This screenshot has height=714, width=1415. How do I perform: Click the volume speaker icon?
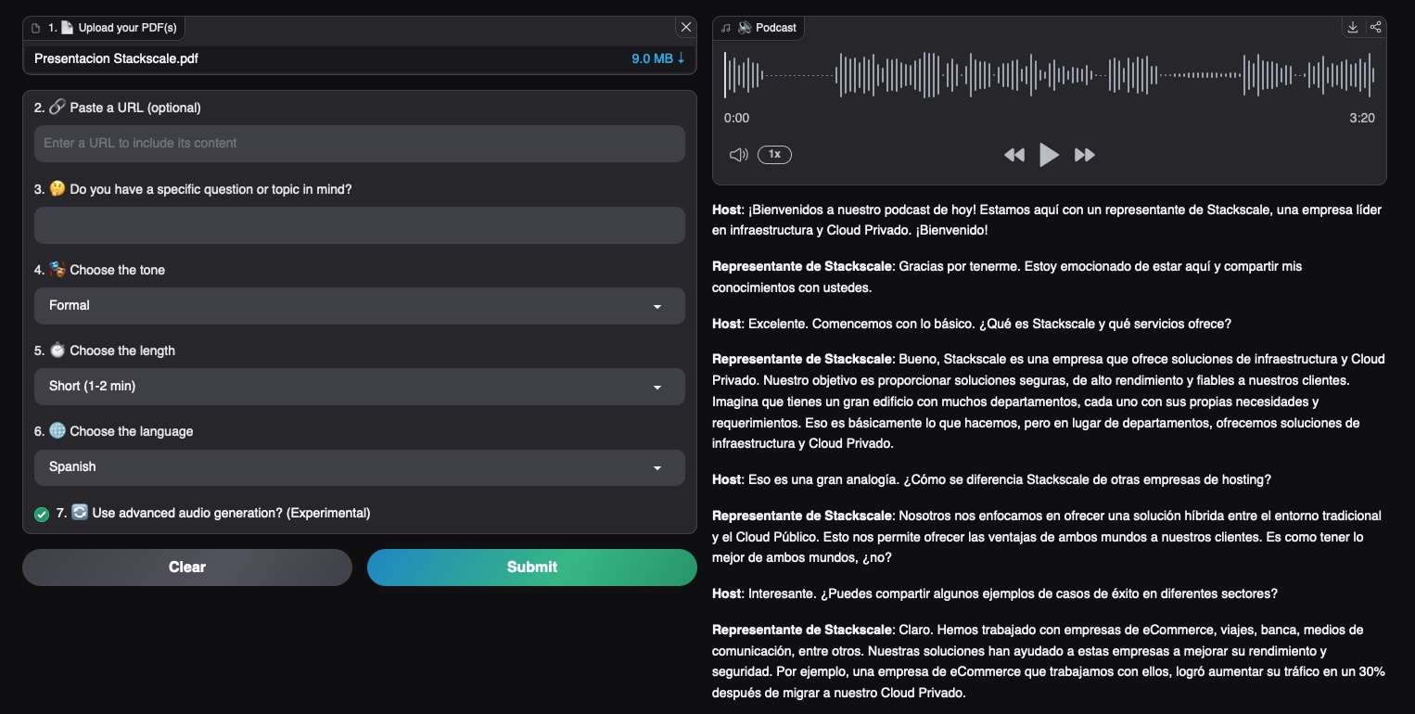point(738,155)
